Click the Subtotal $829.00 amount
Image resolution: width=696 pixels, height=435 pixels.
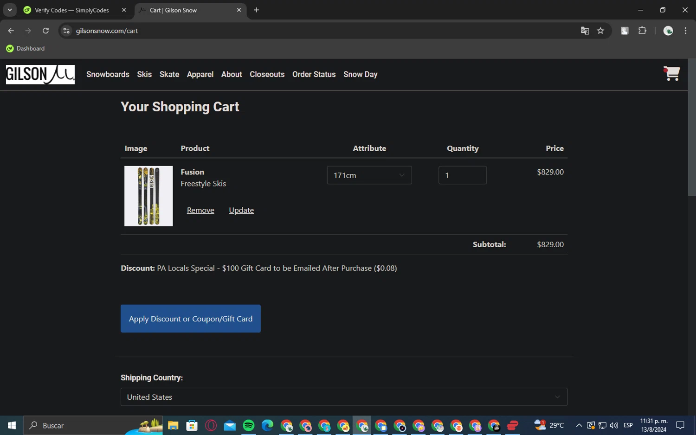tap(550, 244)
